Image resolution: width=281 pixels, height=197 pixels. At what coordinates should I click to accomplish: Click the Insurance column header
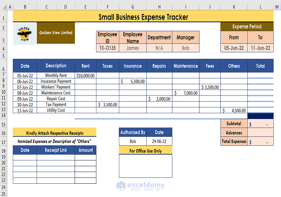[x=133, y=66]
